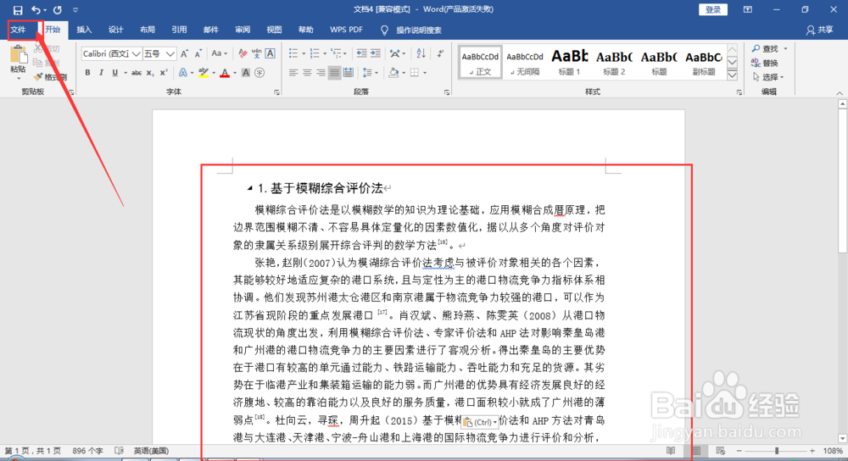This screenshot has height=461, width=848.
Task: Apply the red font color
Action: [x=225, y=72]
